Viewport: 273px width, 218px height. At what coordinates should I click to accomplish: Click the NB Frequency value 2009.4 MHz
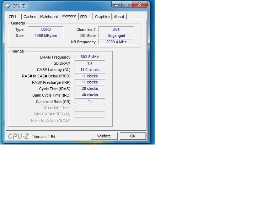(116, 42)
